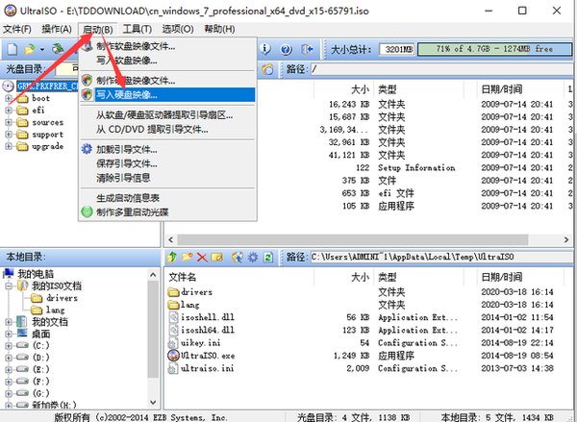577x422 pixels.
Task: Click the horizontal scrollbar right arrow
Action: coord(566,240)
